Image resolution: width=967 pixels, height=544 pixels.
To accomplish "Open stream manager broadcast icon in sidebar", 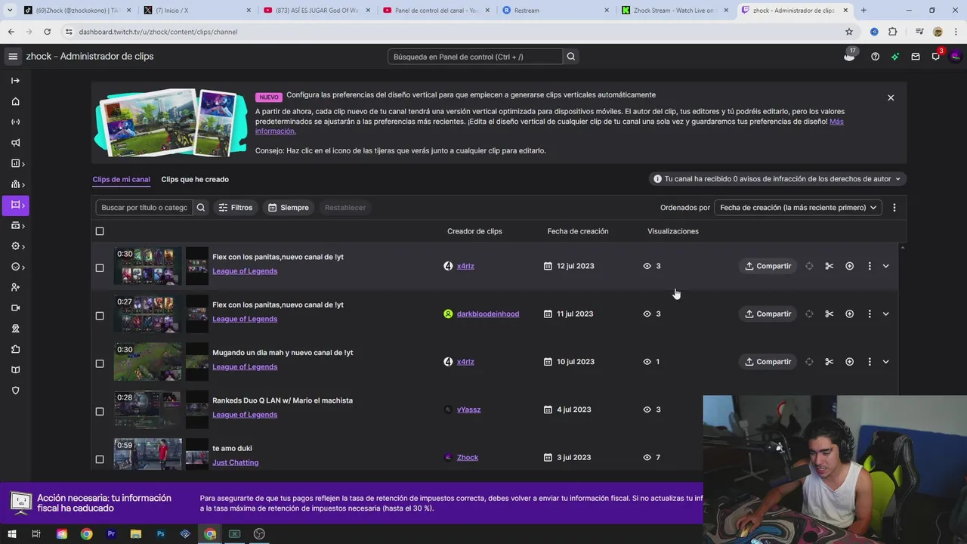I will 15,122.
